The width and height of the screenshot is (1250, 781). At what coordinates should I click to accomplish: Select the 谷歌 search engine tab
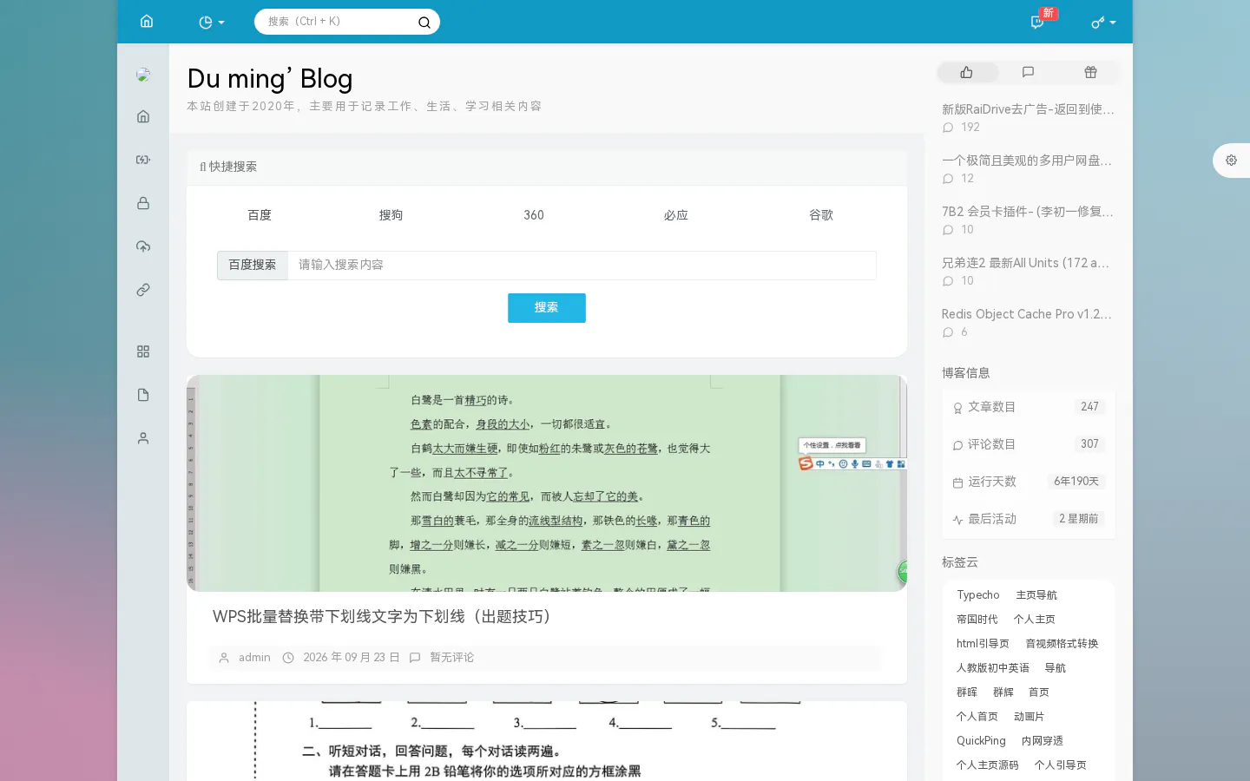coord(821,215)
